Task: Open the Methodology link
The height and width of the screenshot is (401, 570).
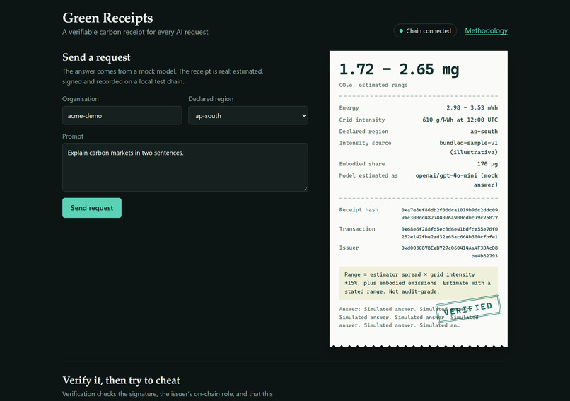Action: coord(486,31)
